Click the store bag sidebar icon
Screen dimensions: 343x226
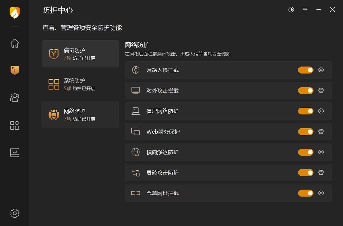[15, 152]
